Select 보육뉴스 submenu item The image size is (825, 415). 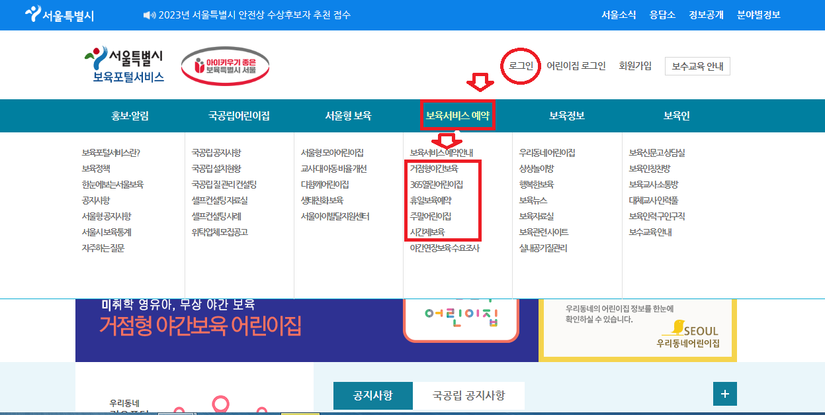pyautogui.click(x=533, y=201)
